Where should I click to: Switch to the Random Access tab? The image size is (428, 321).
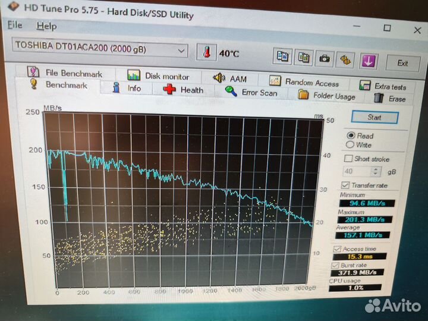pyautogui.click(x=304, y=81)
